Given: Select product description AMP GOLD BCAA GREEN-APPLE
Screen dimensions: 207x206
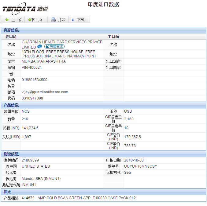Looking at the screenshot, I should (66, 198).
